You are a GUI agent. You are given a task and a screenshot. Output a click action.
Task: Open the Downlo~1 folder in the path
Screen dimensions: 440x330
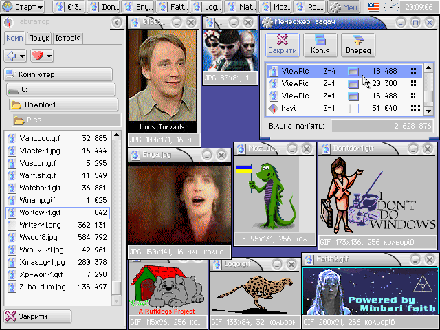(x=63, y=104)
